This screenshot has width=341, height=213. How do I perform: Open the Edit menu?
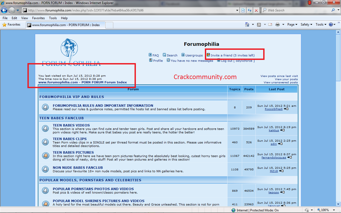pos(14,18)
